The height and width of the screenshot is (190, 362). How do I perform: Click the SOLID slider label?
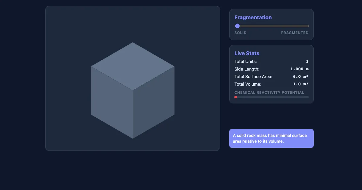pyautogui.click(x=240, y=33)
